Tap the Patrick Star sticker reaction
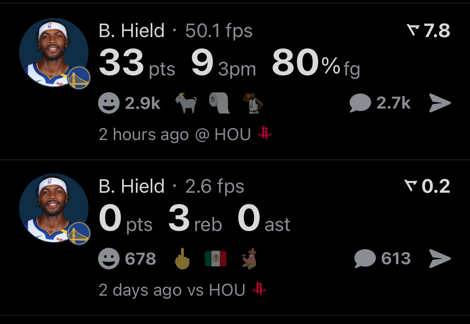Image resolution: width=470 pixels, height=324 pixels. 250,259
